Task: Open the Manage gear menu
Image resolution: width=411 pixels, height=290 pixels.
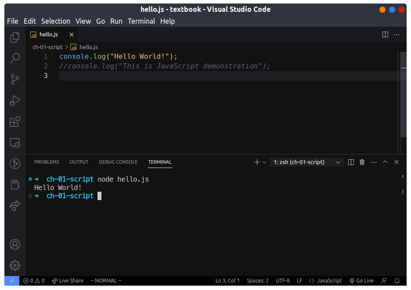Action: pos(15,265)
